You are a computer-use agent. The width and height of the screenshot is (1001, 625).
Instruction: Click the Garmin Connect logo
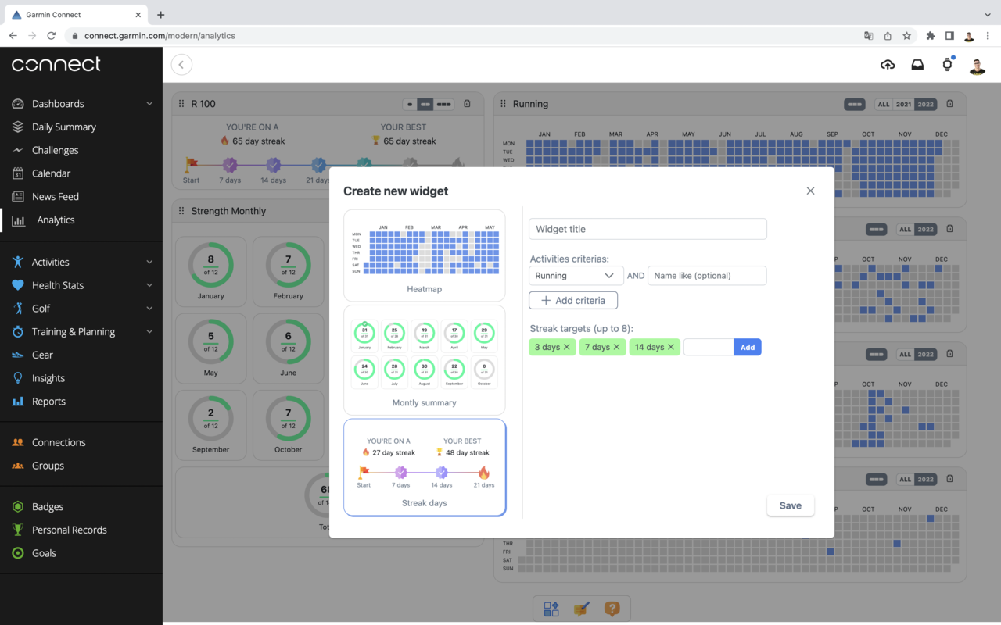point(56,64)
